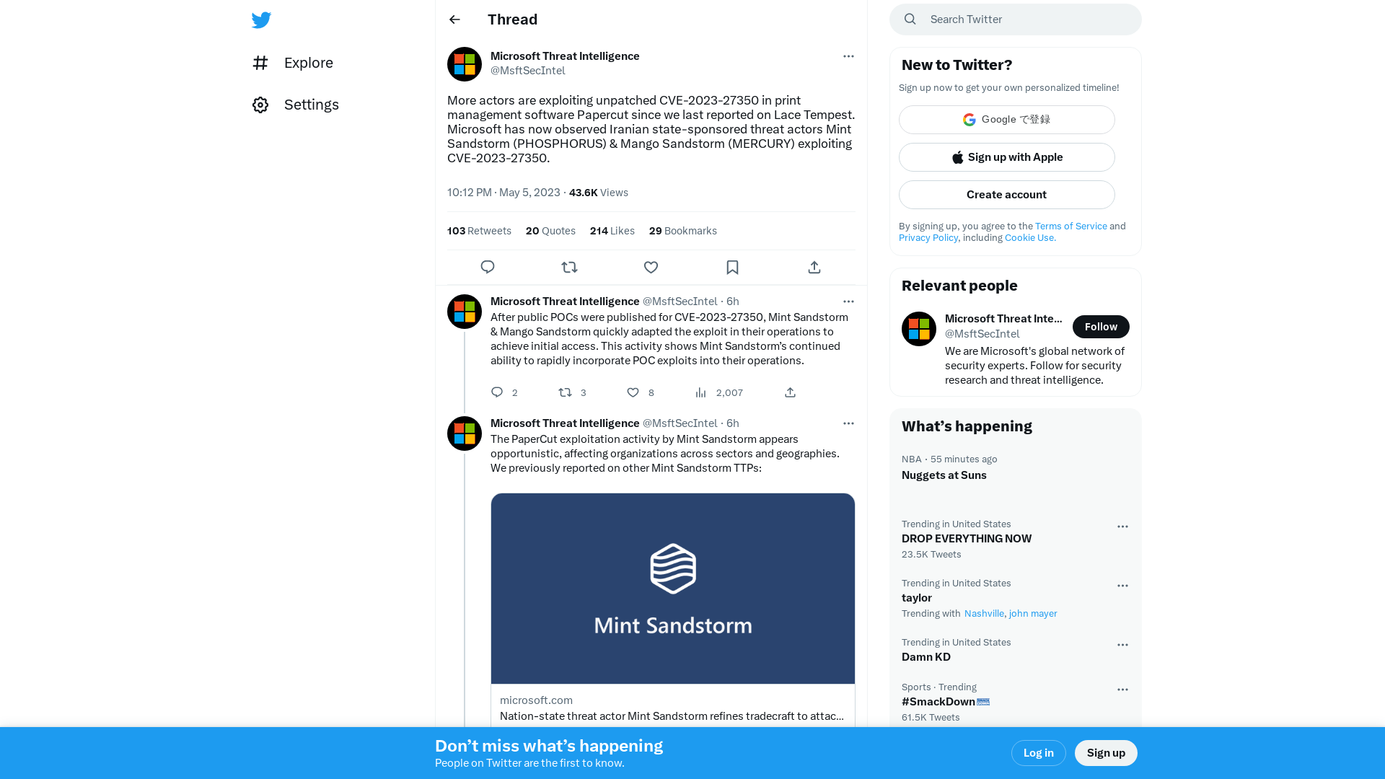Click the share/upload icon on main tweet

pos(814,266)
